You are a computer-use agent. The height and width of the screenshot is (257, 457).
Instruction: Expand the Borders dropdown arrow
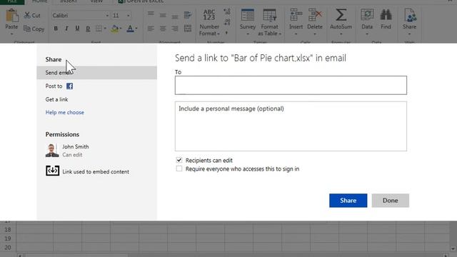(105, 29)
